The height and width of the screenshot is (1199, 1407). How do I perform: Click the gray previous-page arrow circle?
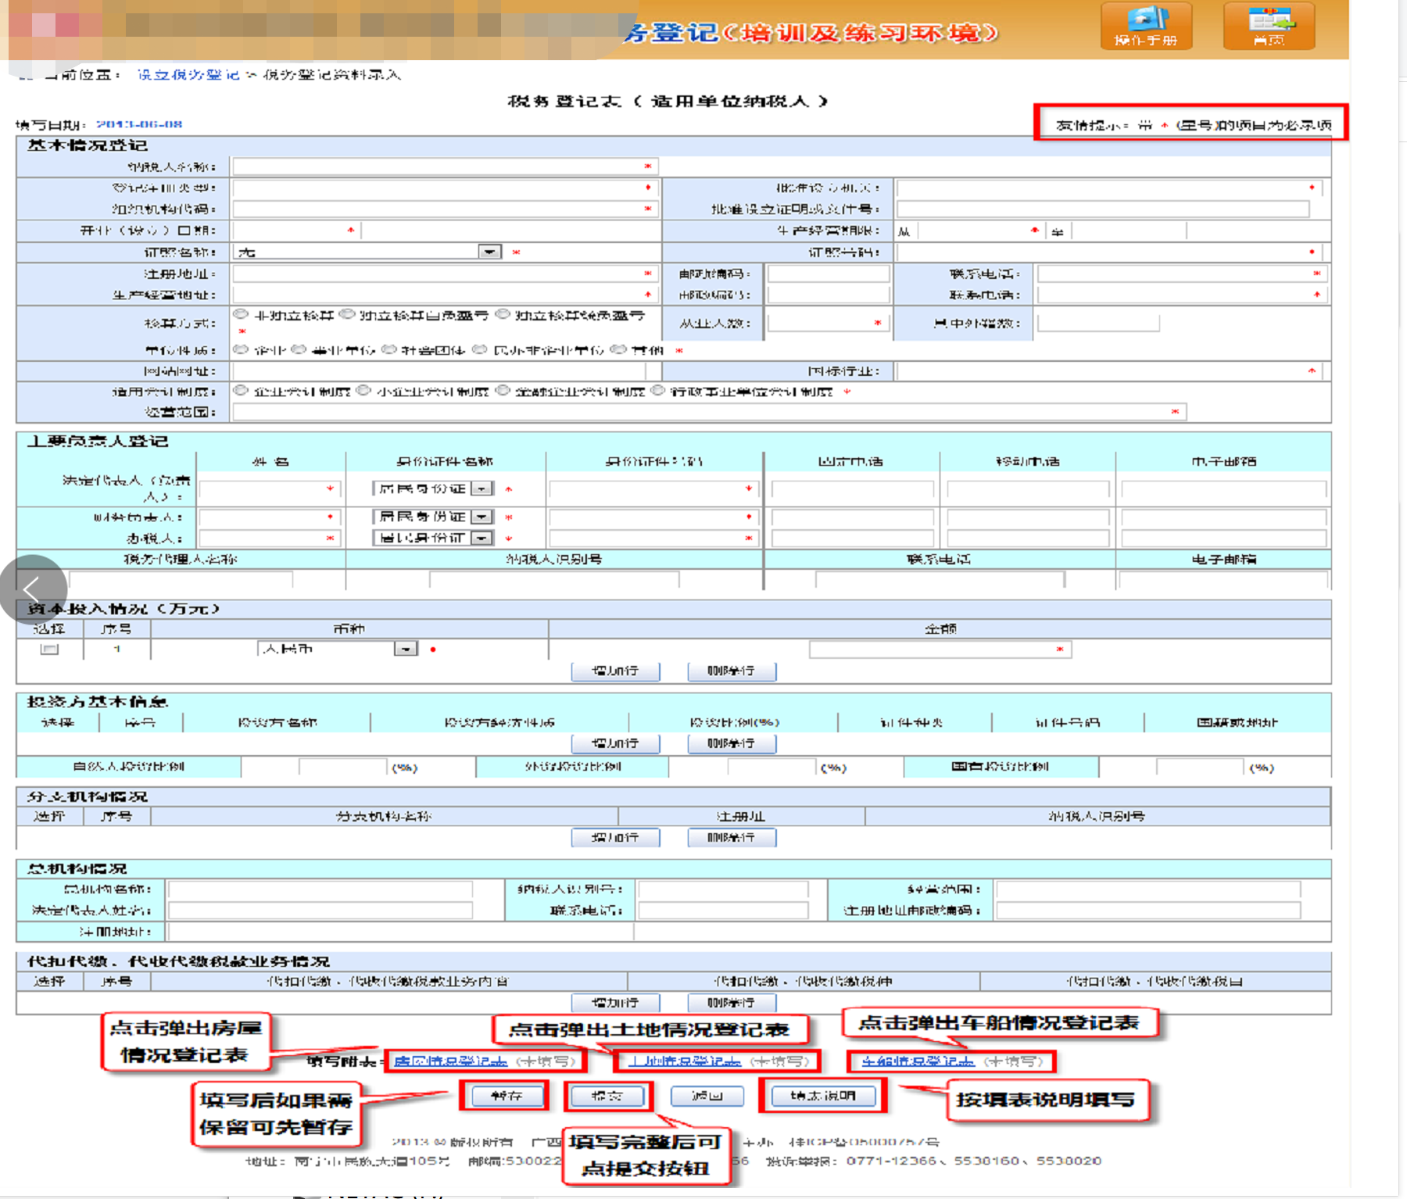(x=33, y=589)
